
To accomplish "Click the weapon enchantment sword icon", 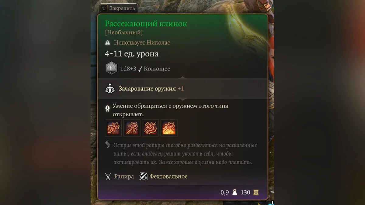I will coord(109,89).
